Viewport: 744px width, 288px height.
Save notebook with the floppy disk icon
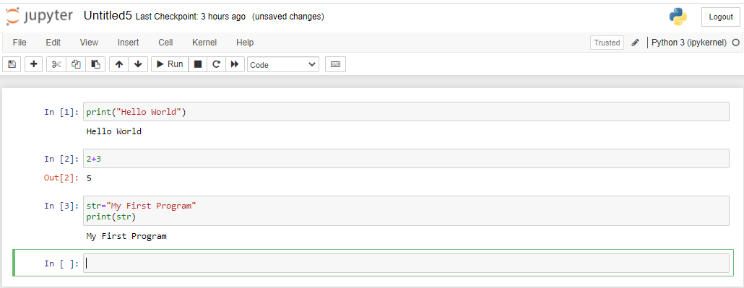[x=12, y=64]
